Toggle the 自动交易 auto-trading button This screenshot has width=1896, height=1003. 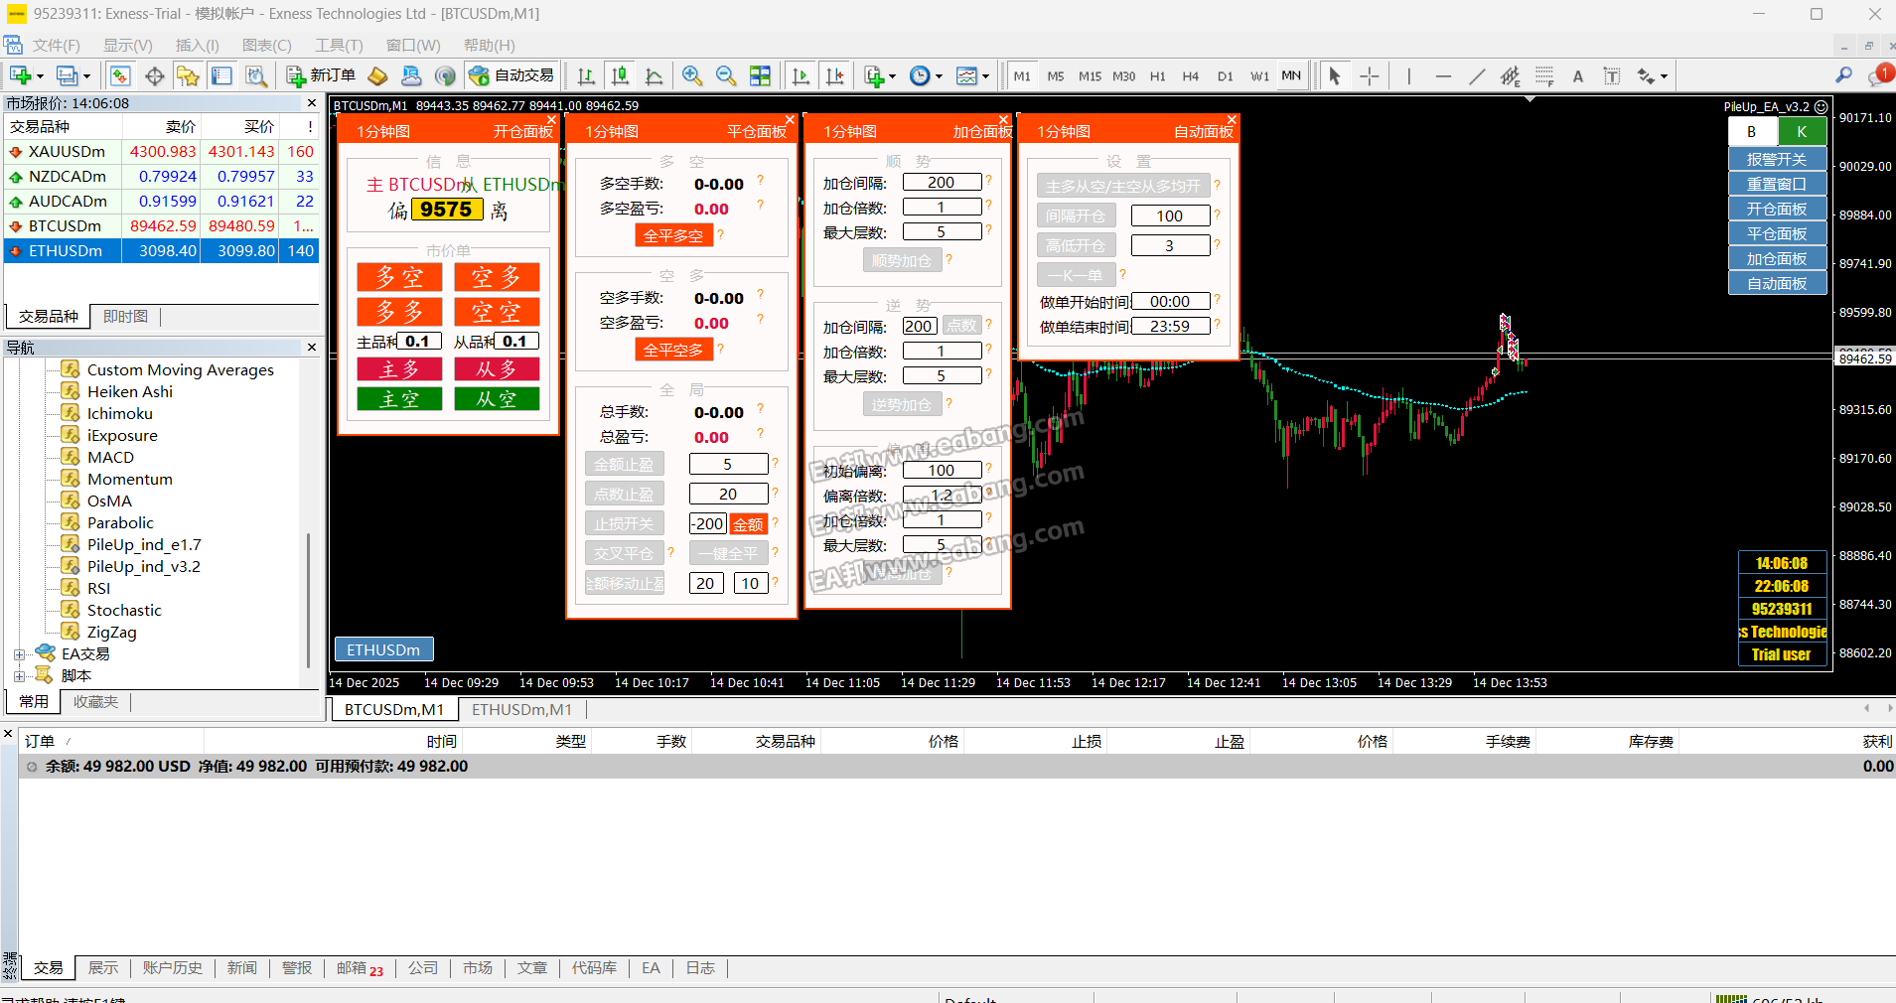click(x=511, y=76)
